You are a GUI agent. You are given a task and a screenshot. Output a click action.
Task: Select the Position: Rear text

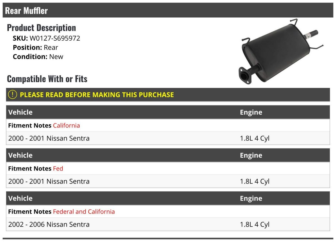pyautogui.click(x=36, y=48)
